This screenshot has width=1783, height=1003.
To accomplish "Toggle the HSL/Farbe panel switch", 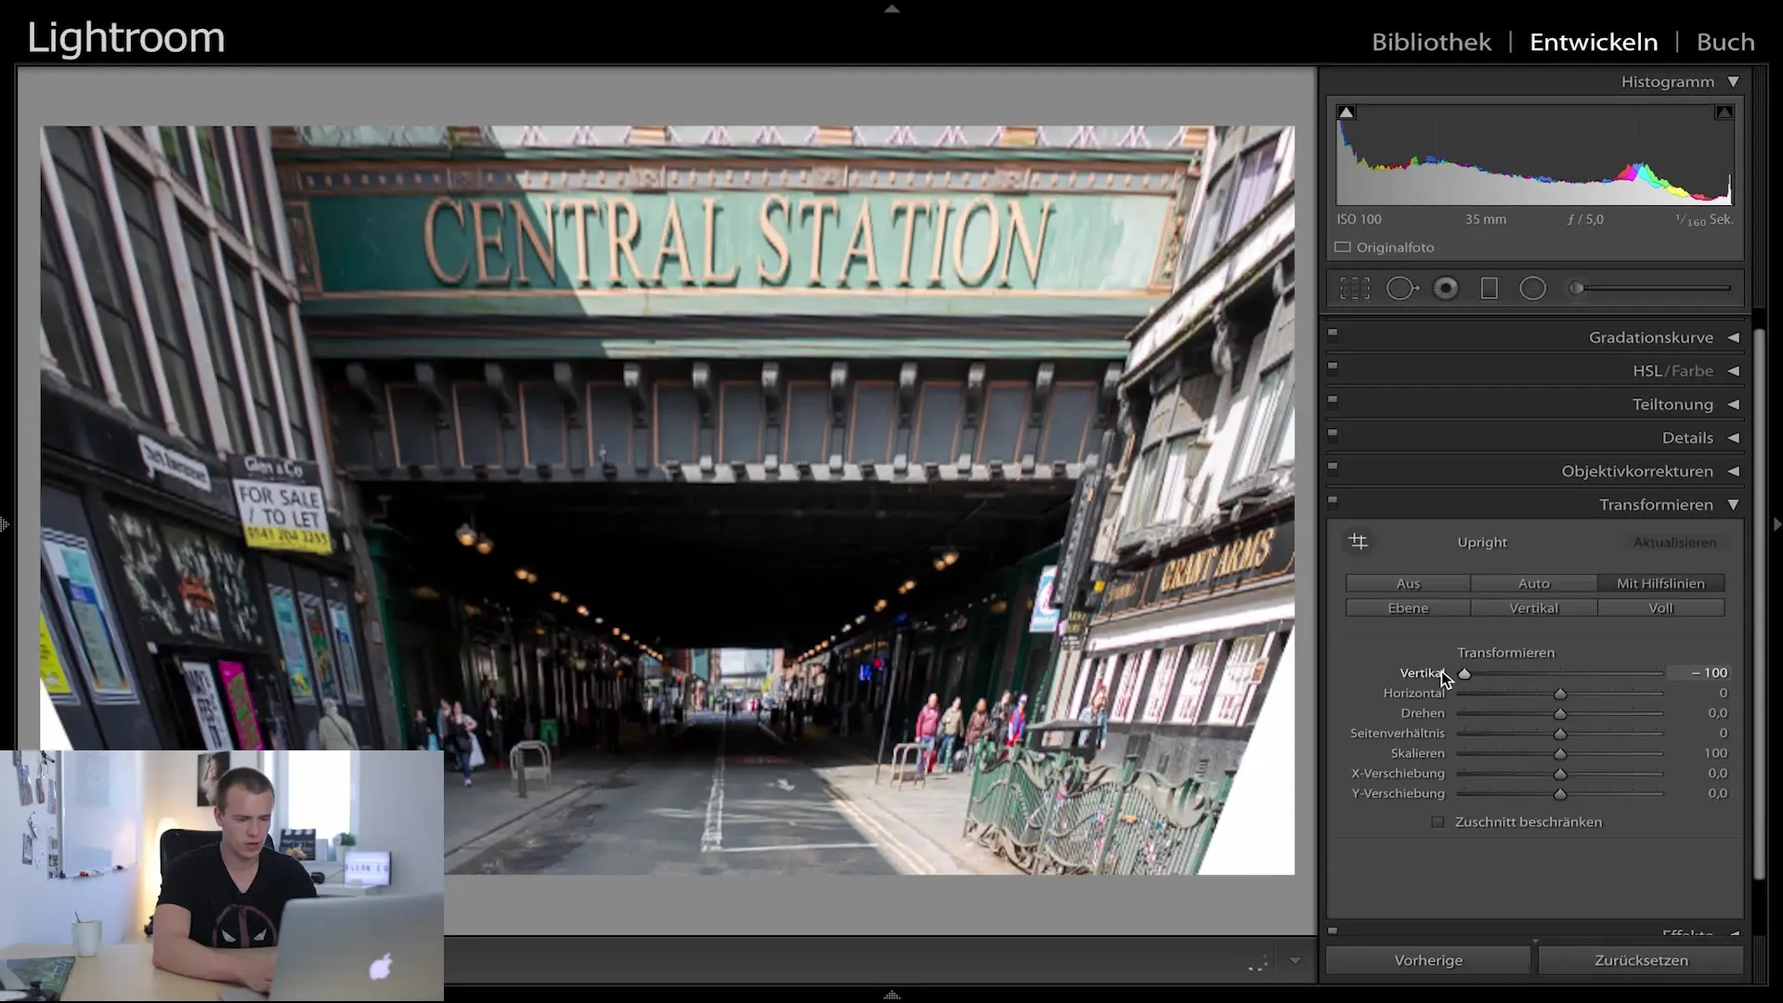I will (1333, 366).
